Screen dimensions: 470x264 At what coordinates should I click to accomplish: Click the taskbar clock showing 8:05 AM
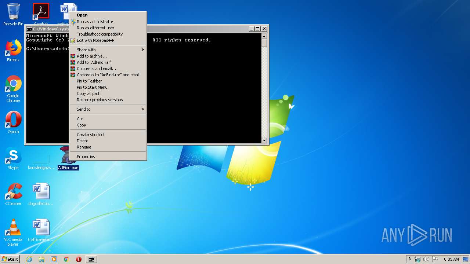point(451,259)
